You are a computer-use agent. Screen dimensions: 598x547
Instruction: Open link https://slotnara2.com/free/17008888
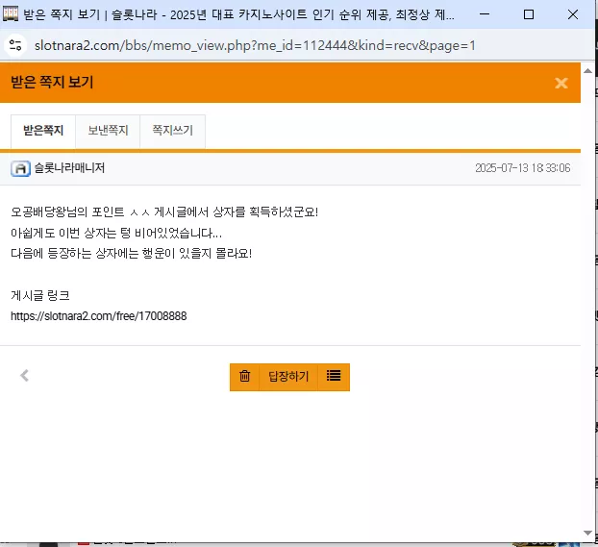tap(99, 316)
